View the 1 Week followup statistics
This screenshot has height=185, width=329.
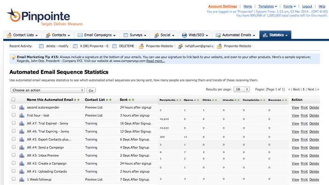click(295, 179)
